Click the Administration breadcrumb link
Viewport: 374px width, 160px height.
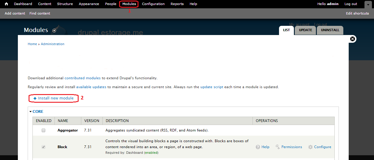point(52,44)
